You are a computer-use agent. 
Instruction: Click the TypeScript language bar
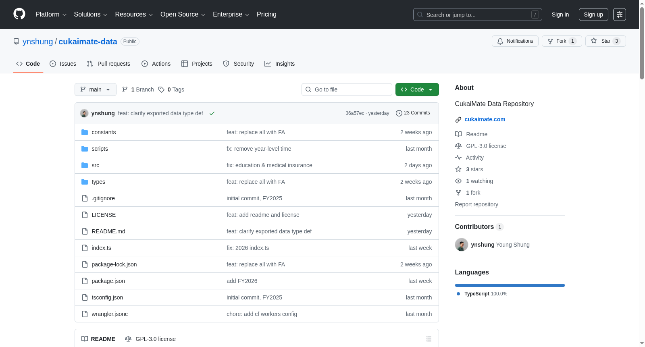510,285
